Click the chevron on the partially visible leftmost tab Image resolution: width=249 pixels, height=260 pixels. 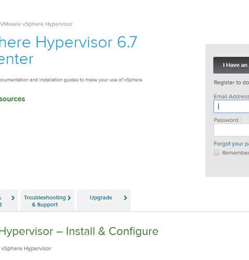13,198
